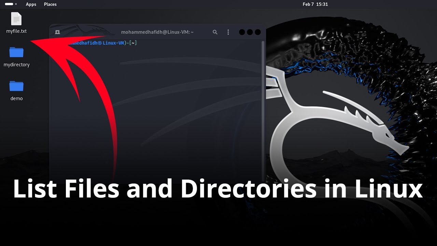Image resolution: width=437 pixels, height=246 pixels.
Task: Minimize the terminal using first round button
Action: 242,32
